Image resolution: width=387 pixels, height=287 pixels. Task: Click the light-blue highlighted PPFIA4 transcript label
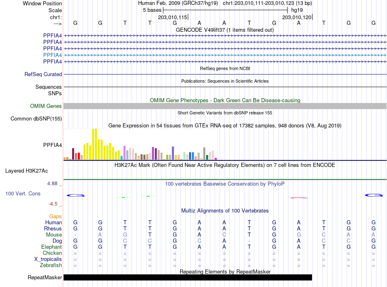(x=52, y=55)
